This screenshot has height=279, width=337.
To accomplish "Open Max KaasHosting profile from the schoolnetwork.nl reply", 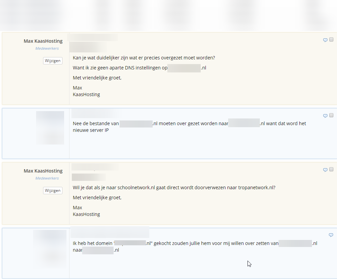I will point(43,171).
